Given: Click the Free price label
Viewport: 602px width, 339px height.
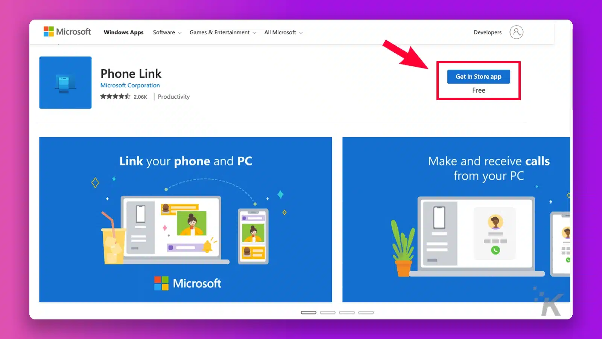Looking at the screenshot, I should pyautogui.click(x=479, y=90).
